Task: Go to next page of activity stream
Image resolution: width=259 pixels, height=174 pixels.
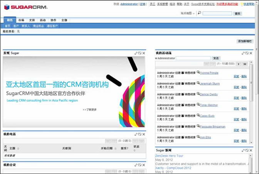Action: click(238, 64)
